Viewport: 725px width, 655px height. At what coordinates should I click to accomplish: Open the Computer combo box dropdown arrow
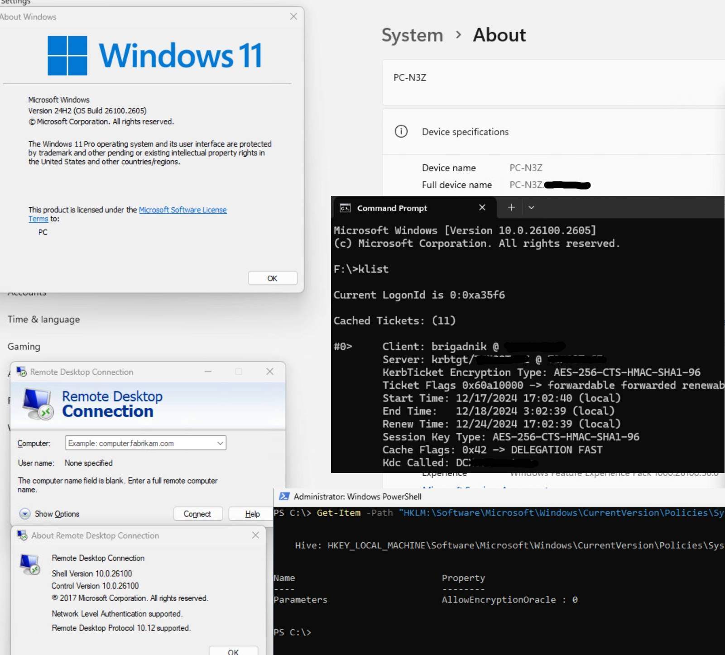pos(220,443)
